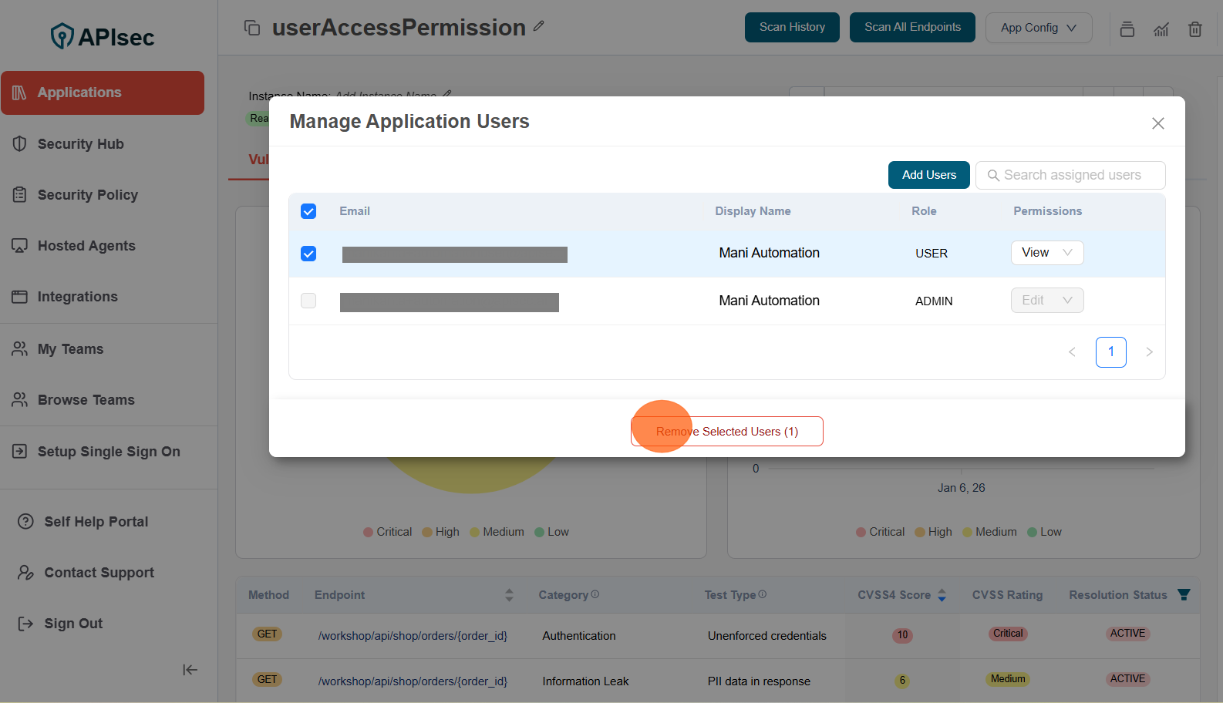Open the Edit permissions dropdown for admin
Image resolution: width=1223 pixels, height=703 pixels.
click(x=1046, y=301)
